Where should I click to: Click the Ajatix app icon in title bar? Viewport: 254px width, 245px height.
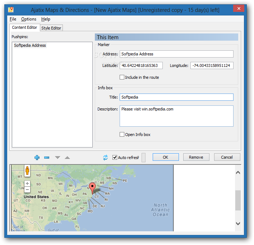(11, 10)
